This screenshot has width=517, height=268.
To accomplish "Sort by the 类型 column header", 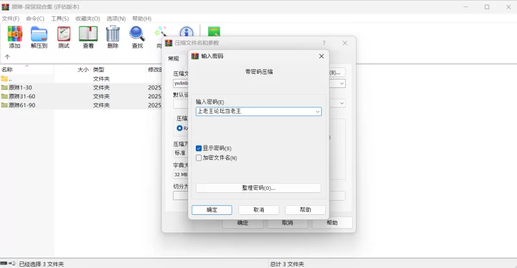I will [99, 70].
